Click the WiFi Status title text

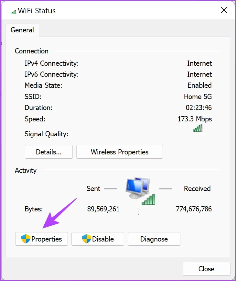point(38,11)
